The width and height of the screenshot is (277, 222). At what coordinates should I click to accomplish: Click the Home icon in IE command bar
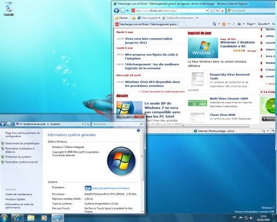(214, 24)
